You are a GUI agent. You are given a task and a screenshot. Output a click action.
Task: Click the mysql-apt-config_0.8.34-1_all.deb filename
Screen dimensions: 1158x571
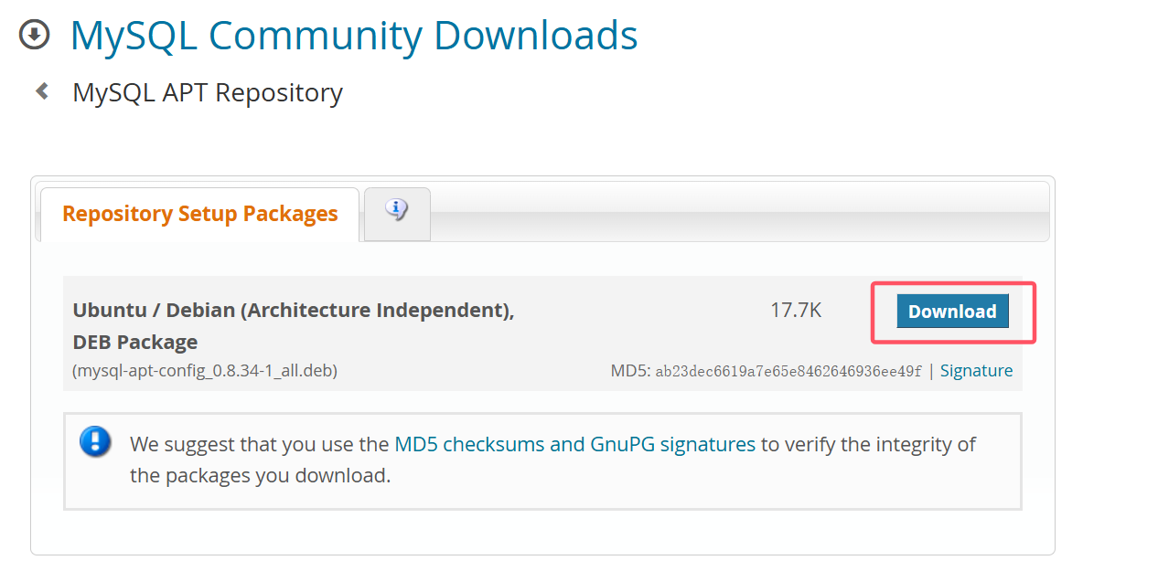(205, 371)
